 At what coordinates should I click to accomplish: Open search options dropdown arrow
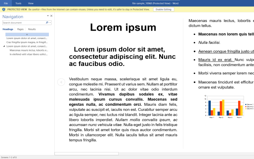[x=50, y=23]
